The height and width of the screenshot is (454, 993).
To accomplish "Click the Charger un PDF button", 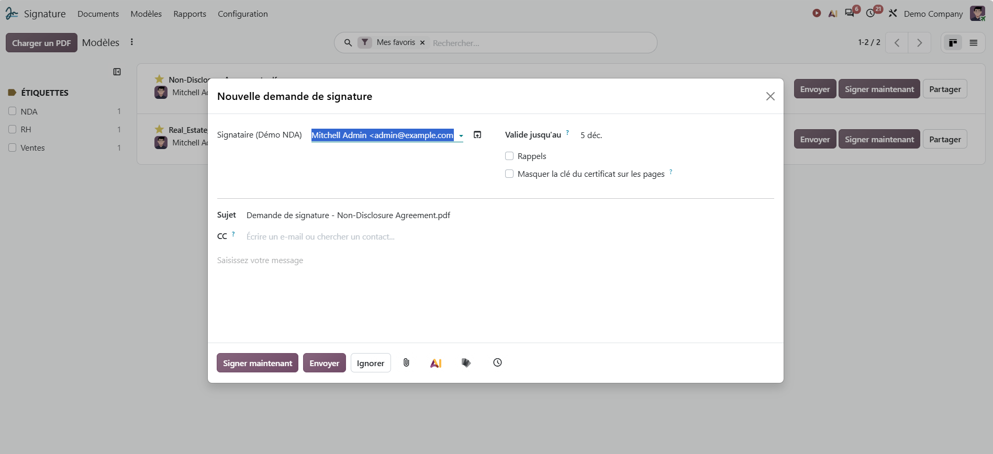I will (41, 43).
